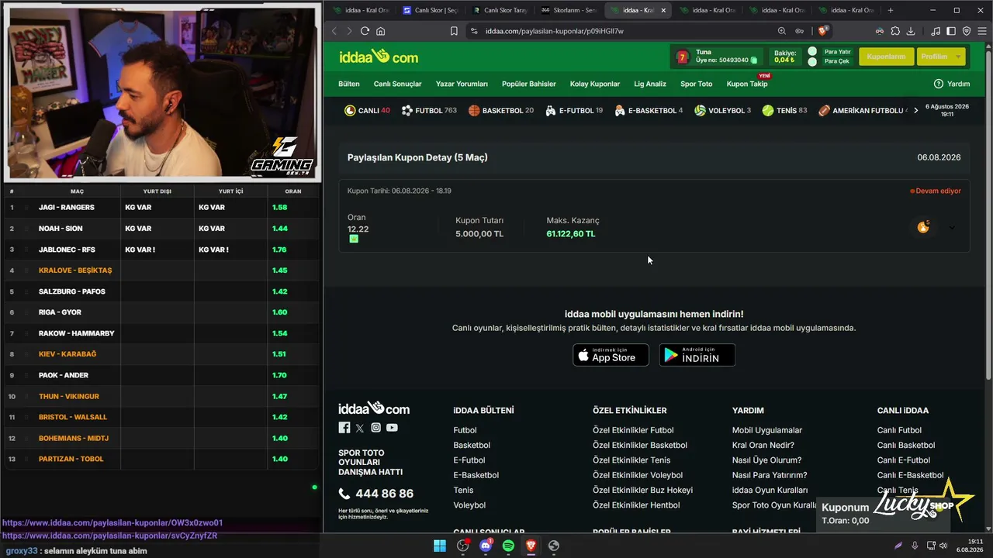Click the green icon under Oran 12.22
The height and width of the screenshot is (558, 993).
354,239
